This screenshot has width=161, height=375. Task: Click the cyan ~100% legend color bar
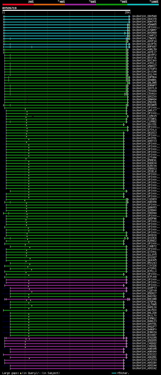[143, 5]
